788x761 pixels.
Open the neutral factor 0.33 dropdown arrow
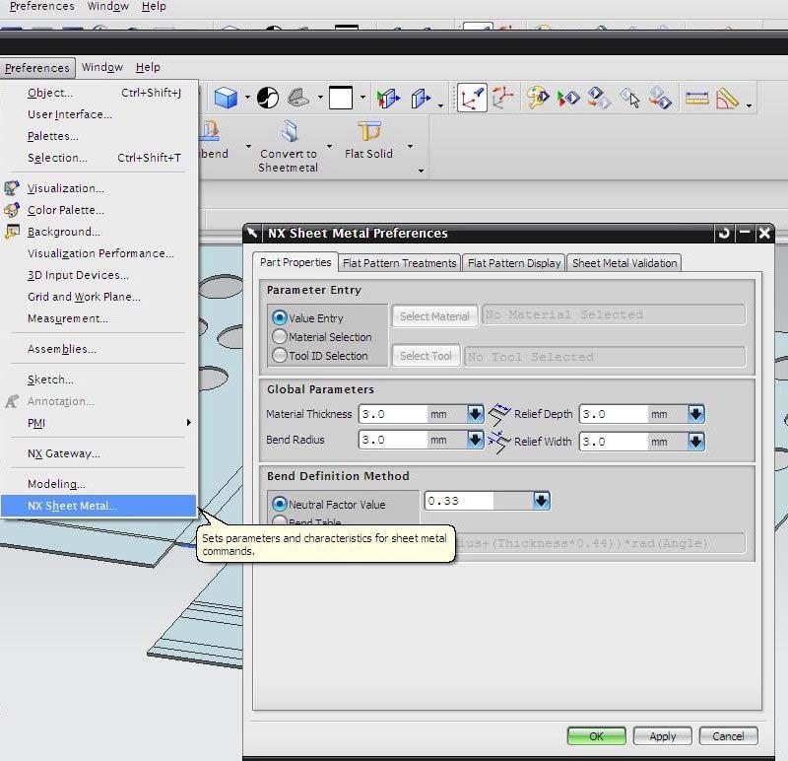pos(541,501)
